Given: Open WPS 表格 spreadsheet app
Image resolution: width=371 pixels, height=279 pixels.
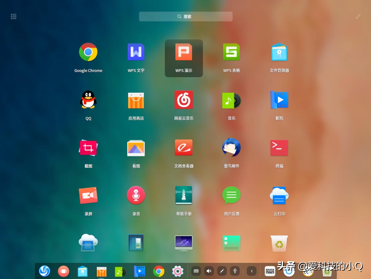Looking at the screenshot, I should click(231, 52).
